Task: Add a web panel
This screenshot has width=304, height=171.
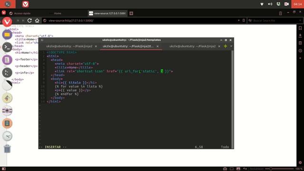Action: click(300, 58)
